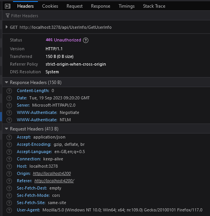Select the keep-alive Connection value
Screen dimensions: 210x216
click(53, 159)
